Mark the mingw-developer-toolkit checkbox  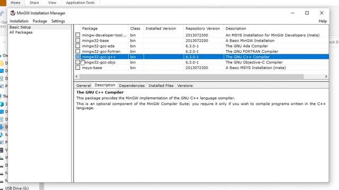(x=78, y=35)
